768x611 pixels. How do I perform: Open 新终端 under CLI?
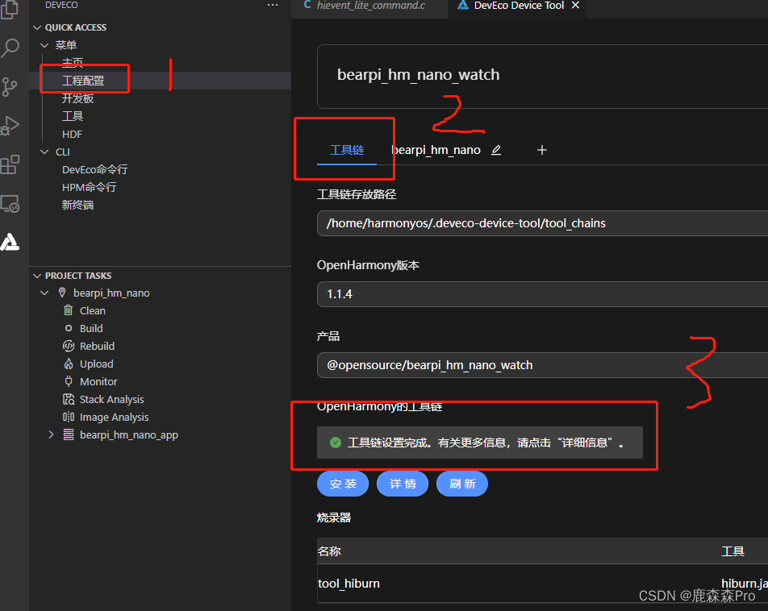point(78,205)
